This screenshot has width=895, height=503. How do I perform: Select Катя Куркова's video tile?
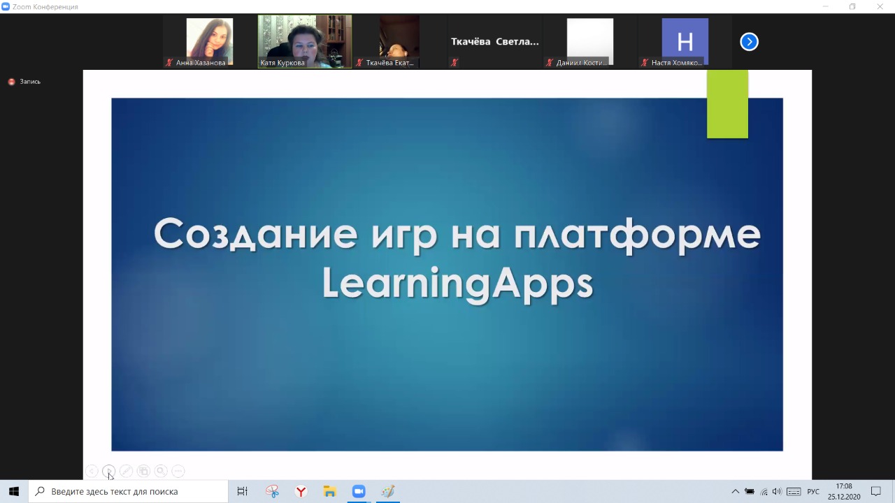click(x=305, y=42)
